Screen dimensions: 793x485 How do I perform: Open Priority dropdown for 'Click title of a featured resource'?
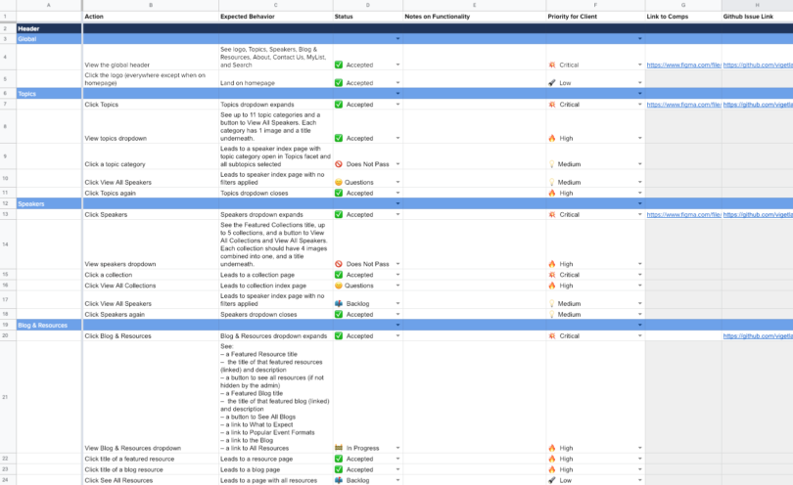(x=639, y=459)
